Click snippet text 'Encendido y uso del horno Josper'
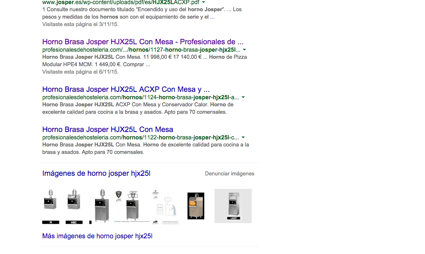 pyautogui.click(x=181, y=10)
